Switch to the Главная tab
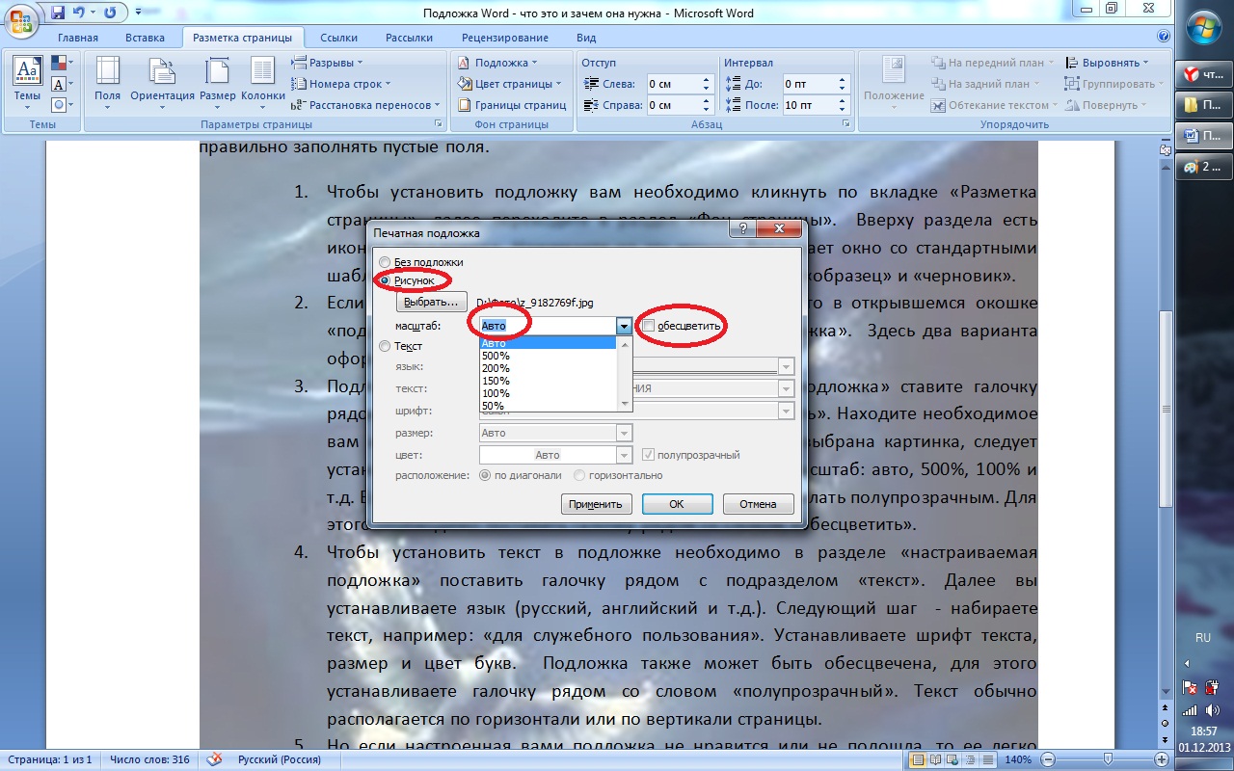This screenshot has width=1234, height=771. click(x=78, y=38)
